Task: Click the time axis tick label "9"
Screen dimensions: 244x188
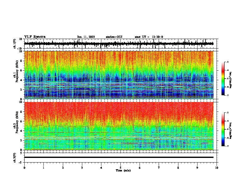Action: (x=197, y=168)
